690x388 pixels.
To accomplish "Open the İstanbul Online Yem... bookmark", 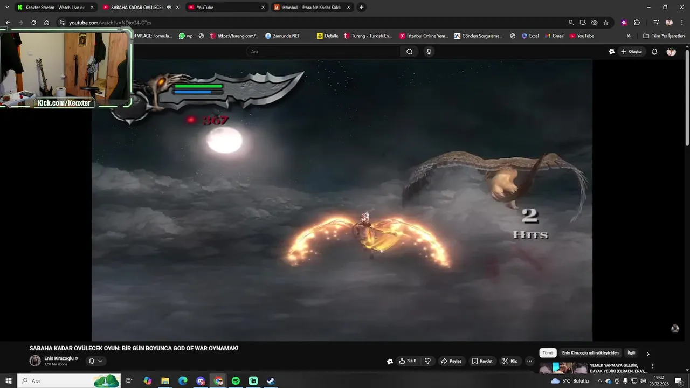I will tap(424, 36).
